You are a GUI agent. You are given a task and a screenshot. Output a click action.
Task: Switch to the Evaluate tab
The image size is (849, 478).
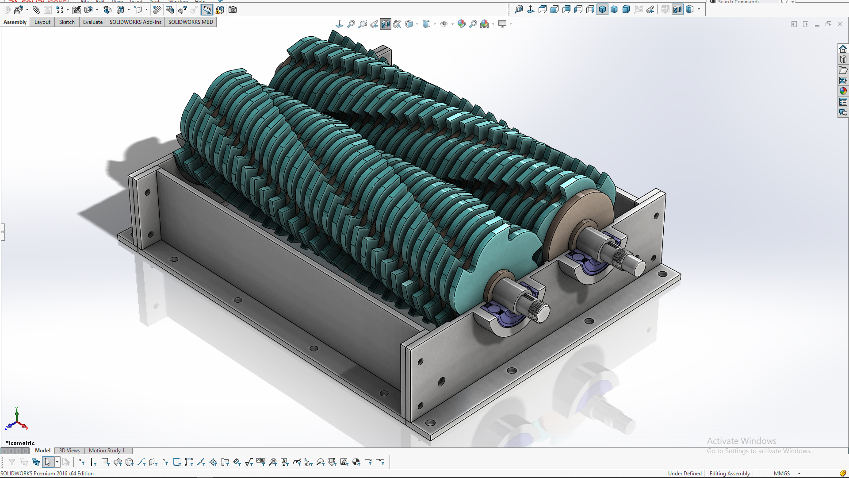pyautogui.click(x=93, y=22)
